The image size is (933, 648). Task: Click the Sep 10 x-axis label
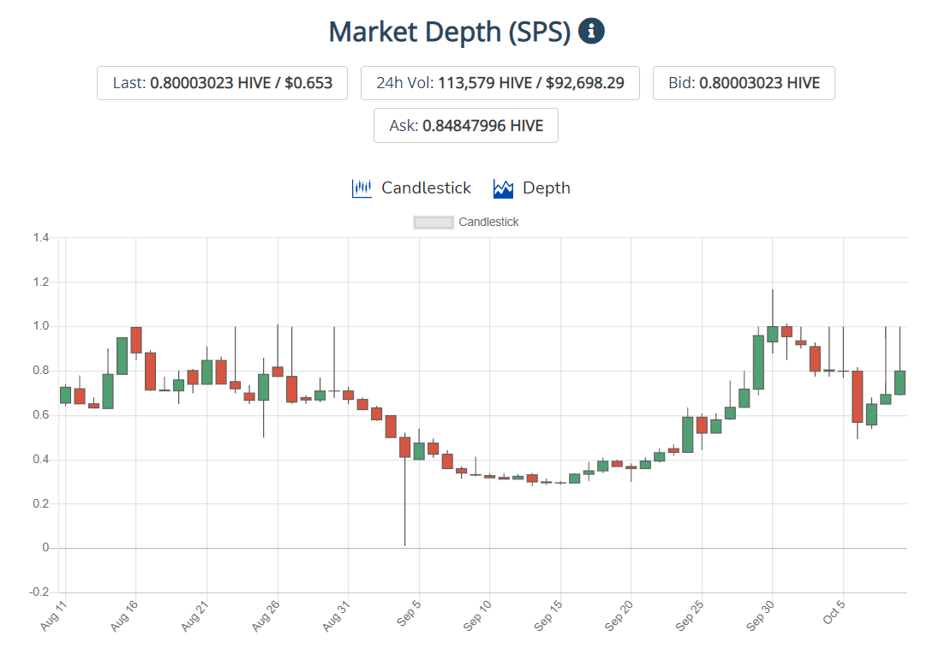coord(478,615)
